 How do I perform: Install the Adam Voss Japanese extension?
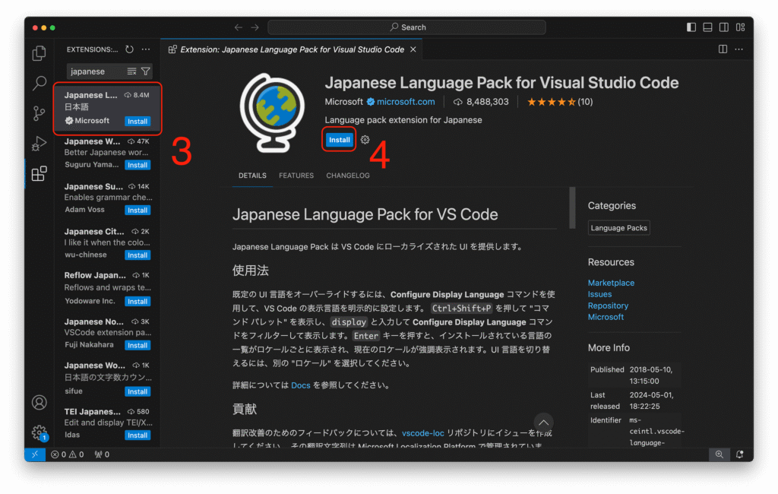[x=138, y=210]
